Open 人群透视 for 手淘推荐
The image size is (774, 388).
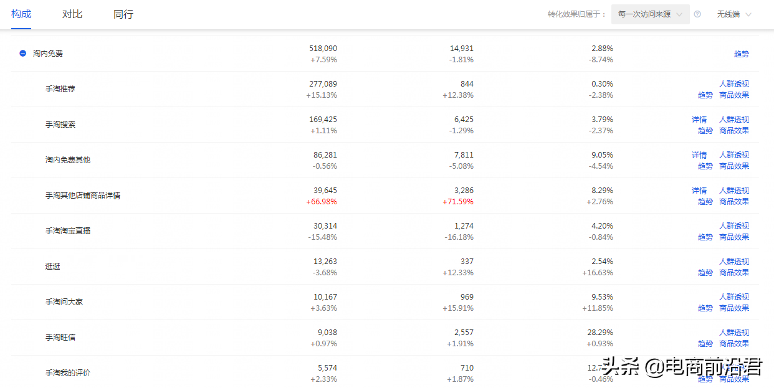tap(734, 83)
